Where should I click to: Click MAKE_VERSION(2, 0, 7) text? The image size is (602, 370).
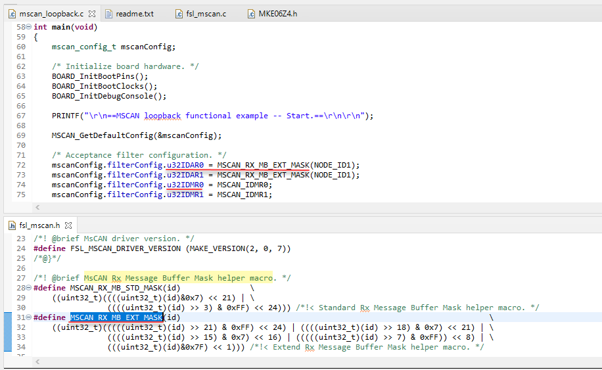(x=238, y=248)
